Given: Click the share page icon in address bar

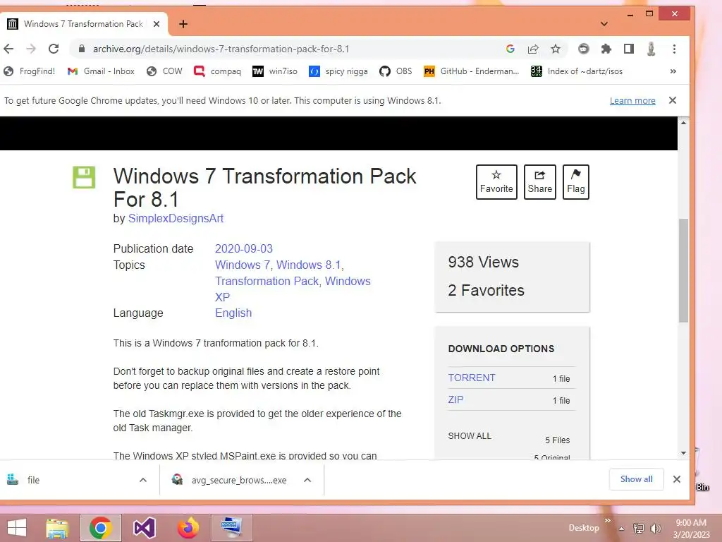Looking at the screenshot, I should (x=533, y=49).
